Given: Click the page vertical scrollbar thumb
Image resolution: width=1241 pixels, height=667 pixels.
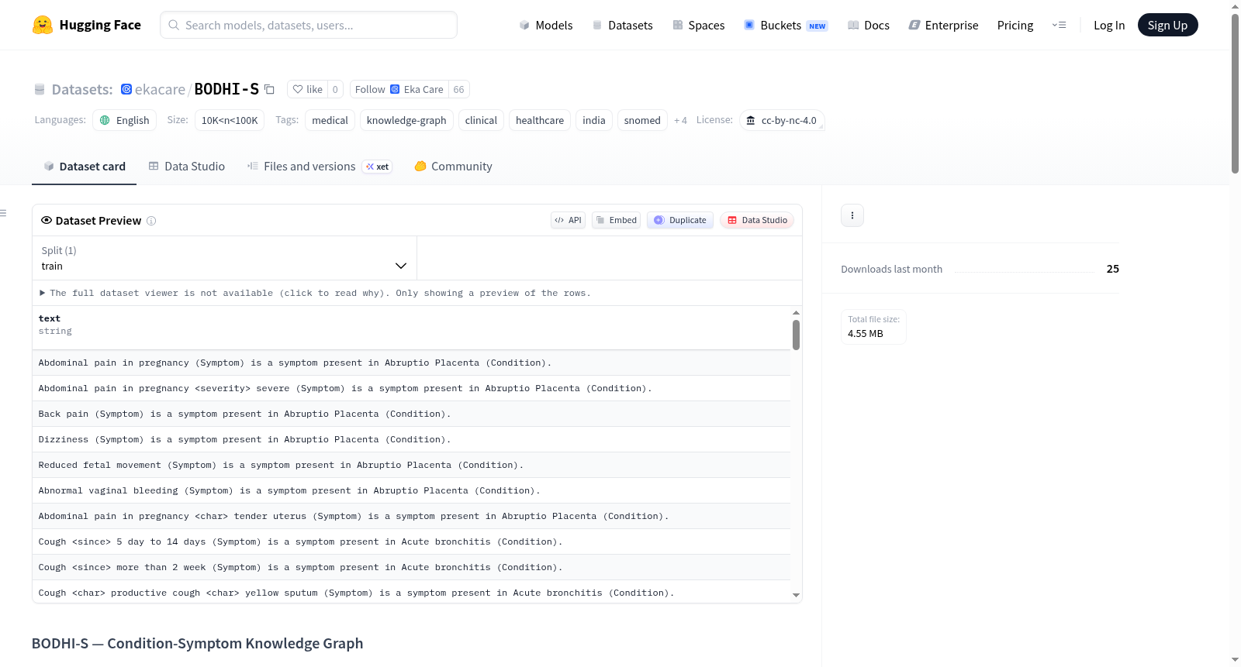Looking at the screenshot, I should click(1235, 93).
